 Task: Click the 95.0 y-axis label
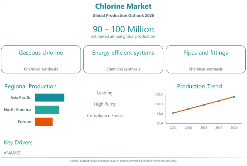(x=160, y=114)
